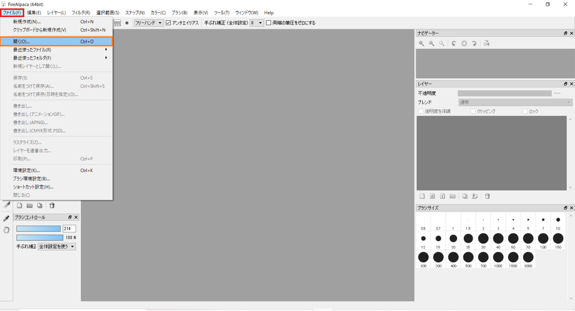Select the eyedropper tool in left toolbar

[7, 218]
